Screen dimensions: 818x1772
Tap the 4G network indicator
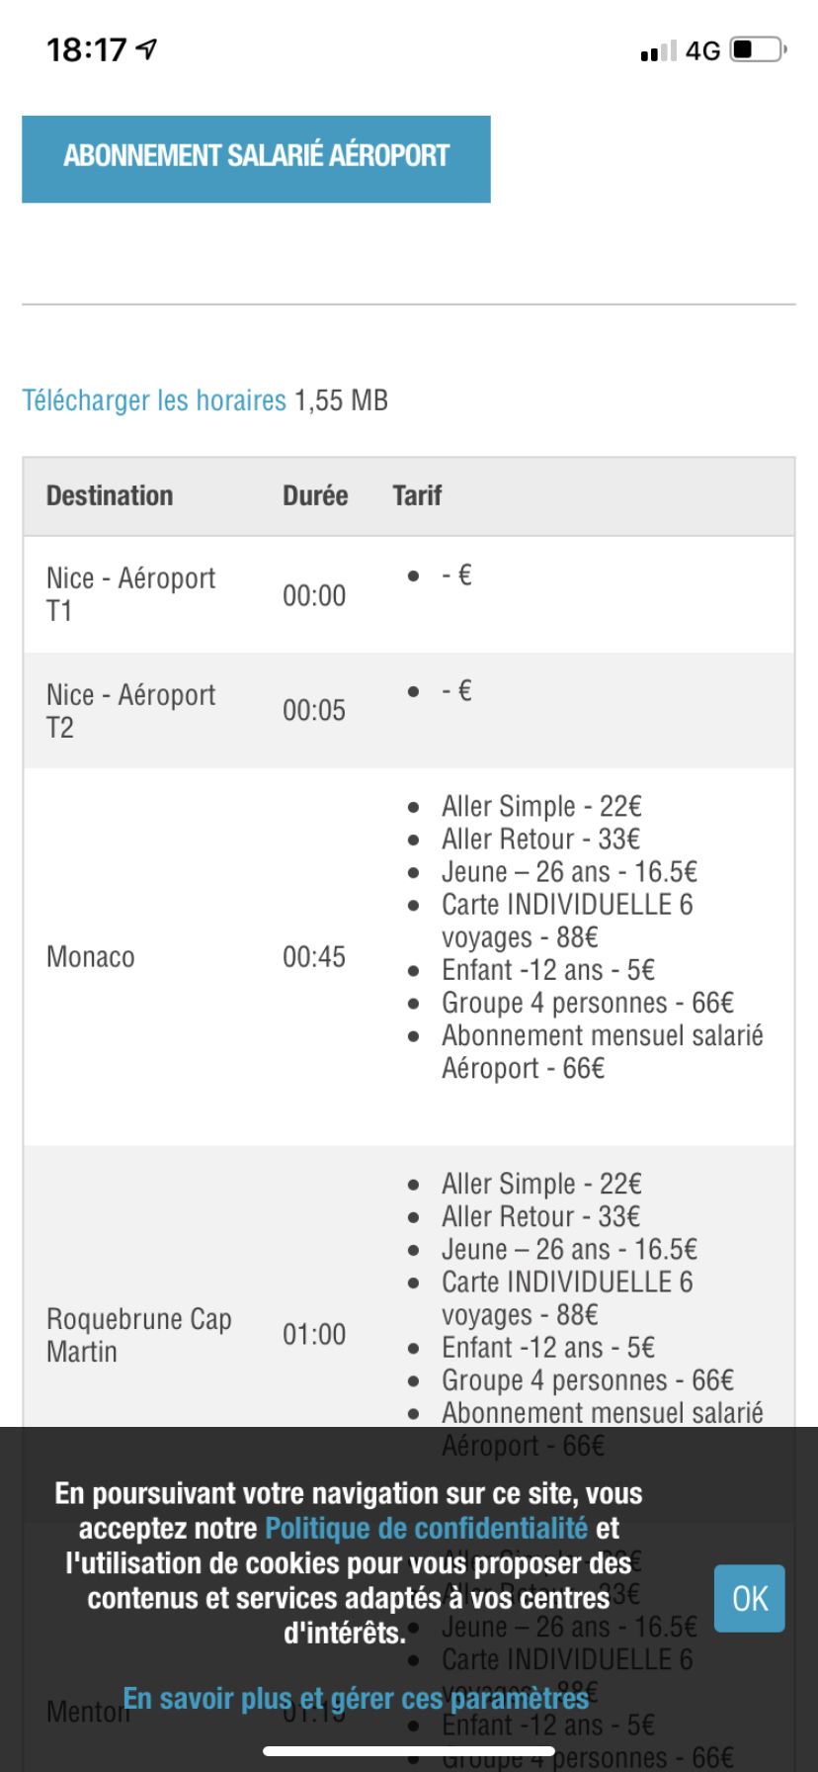(702, 50)
